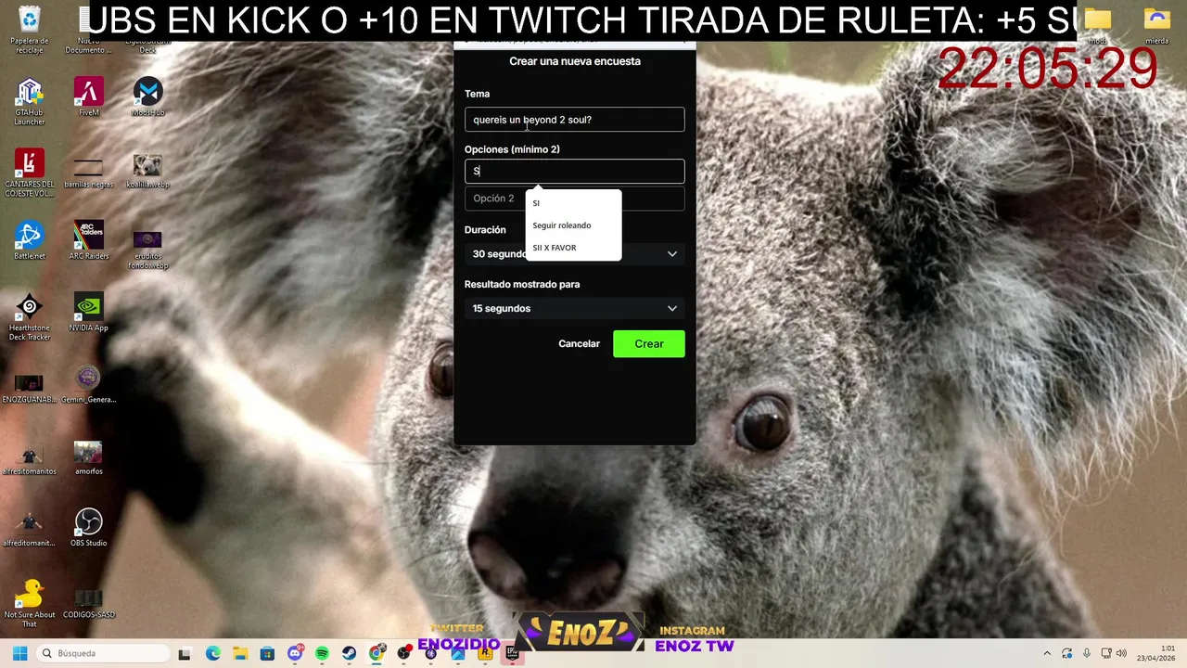
Task: Select the koalilla.webp desktop image
Action: (147, 172)
